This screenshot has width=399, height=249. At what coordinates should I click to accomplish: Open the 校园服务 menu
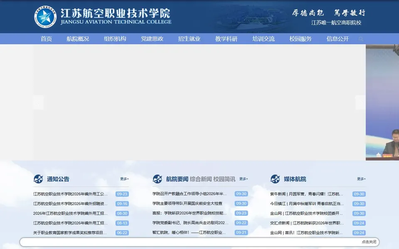(300, 39)
